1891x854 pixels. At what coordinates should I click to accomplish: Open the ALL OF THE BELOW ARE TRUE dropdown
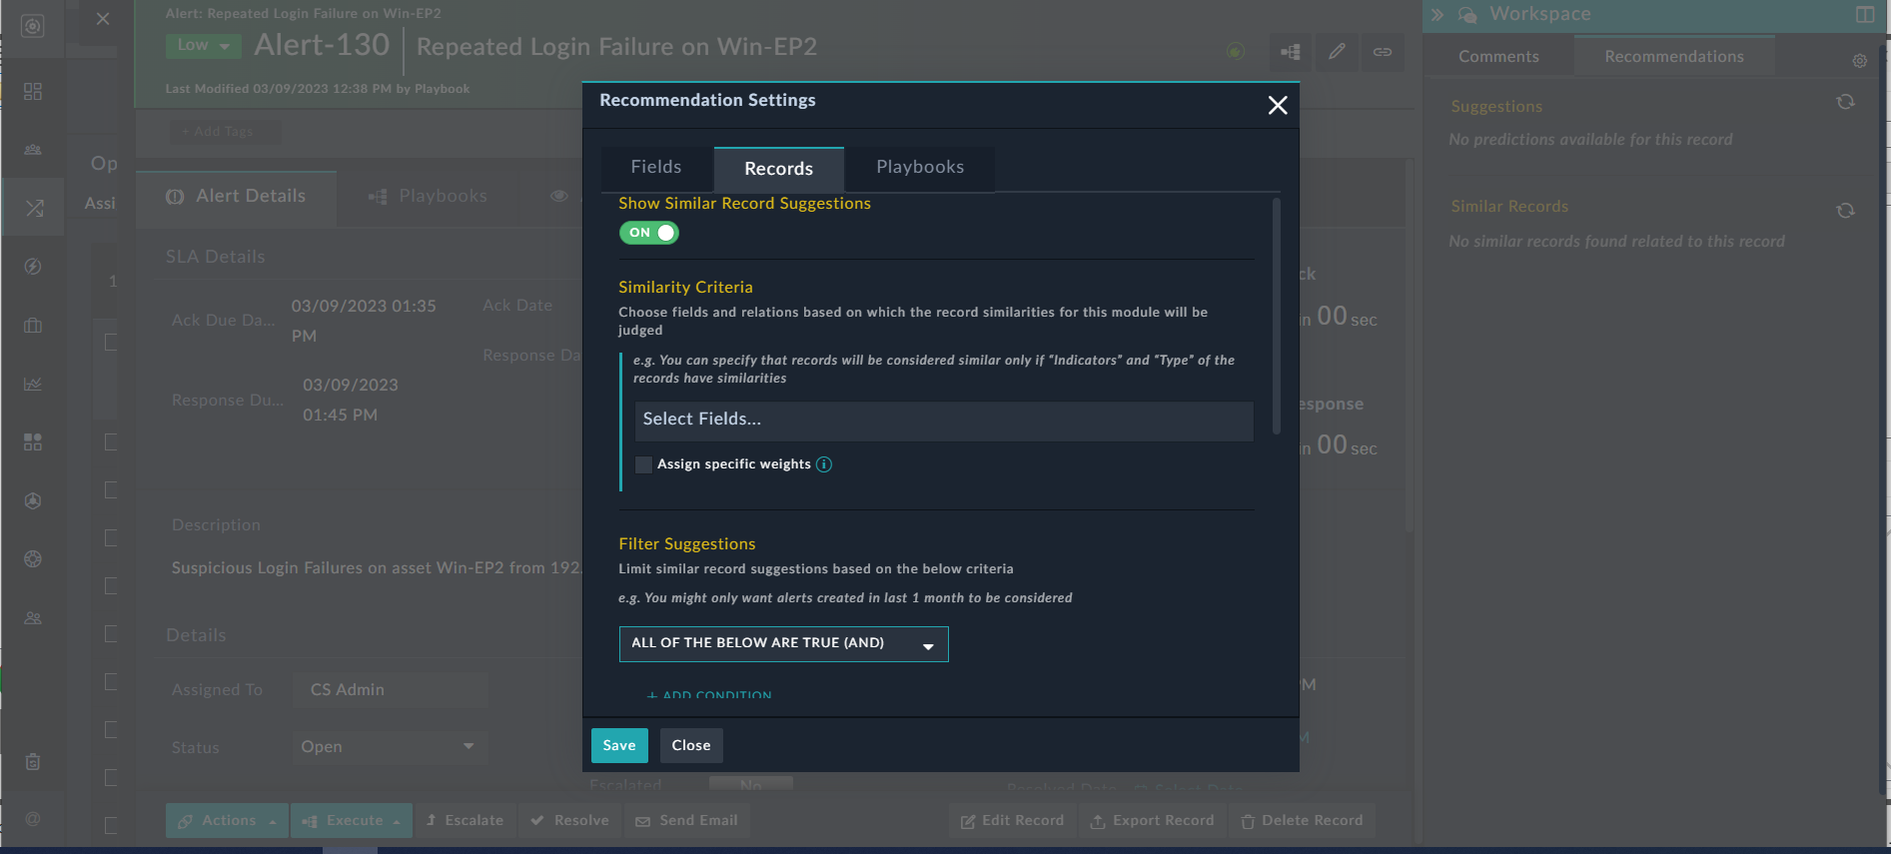pos(784,644)
